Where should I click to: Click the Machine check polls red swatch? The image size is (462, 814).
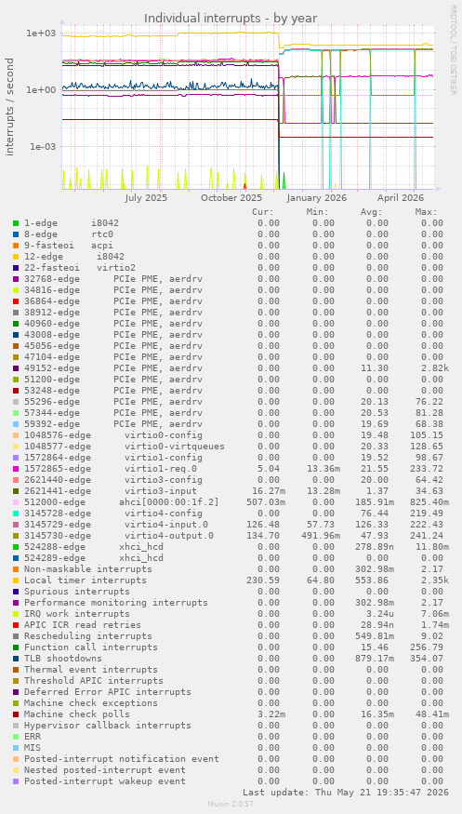[16, 714]
